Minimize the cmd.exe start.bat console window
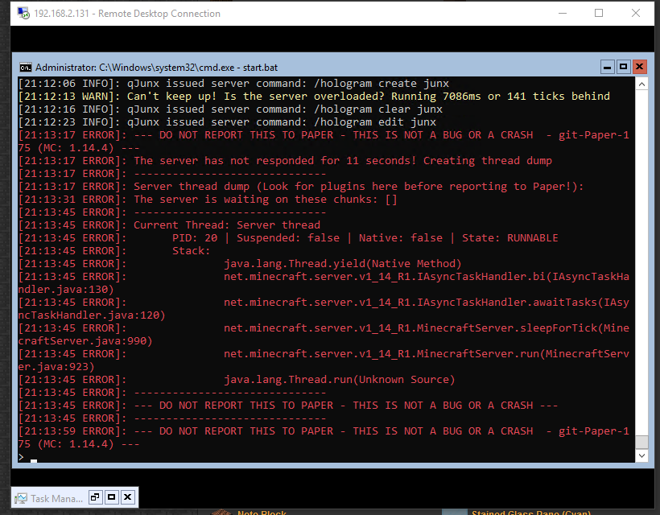Viewport: 660px width, 515px height. tap(607, 67)
